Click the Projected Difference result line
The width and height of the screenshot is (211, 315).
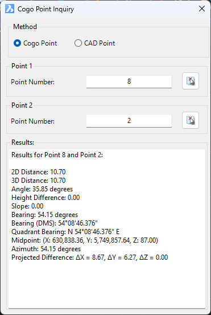(90, 257)
